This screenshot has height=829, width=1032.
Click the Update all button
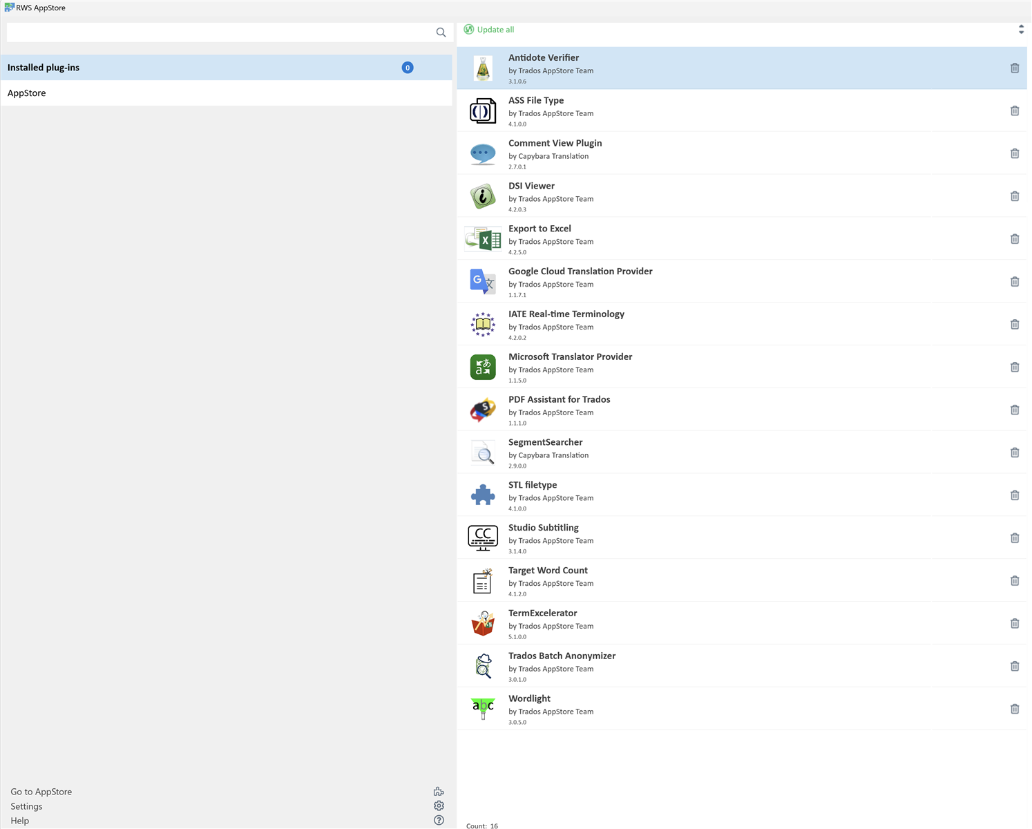coord(488,29)
